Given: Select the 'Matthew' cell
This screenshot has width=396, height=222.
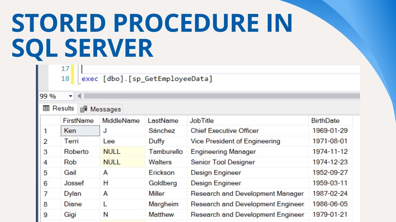Looking at the screenshot, I should pyautogui.click(x=166, y=215).
